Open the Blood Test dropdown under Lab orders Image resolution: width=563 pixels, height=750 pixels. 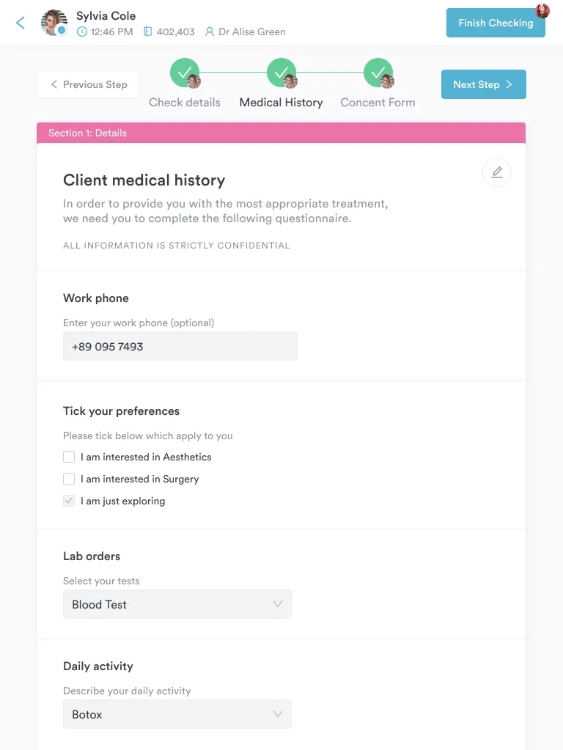(x=177, y=604)
